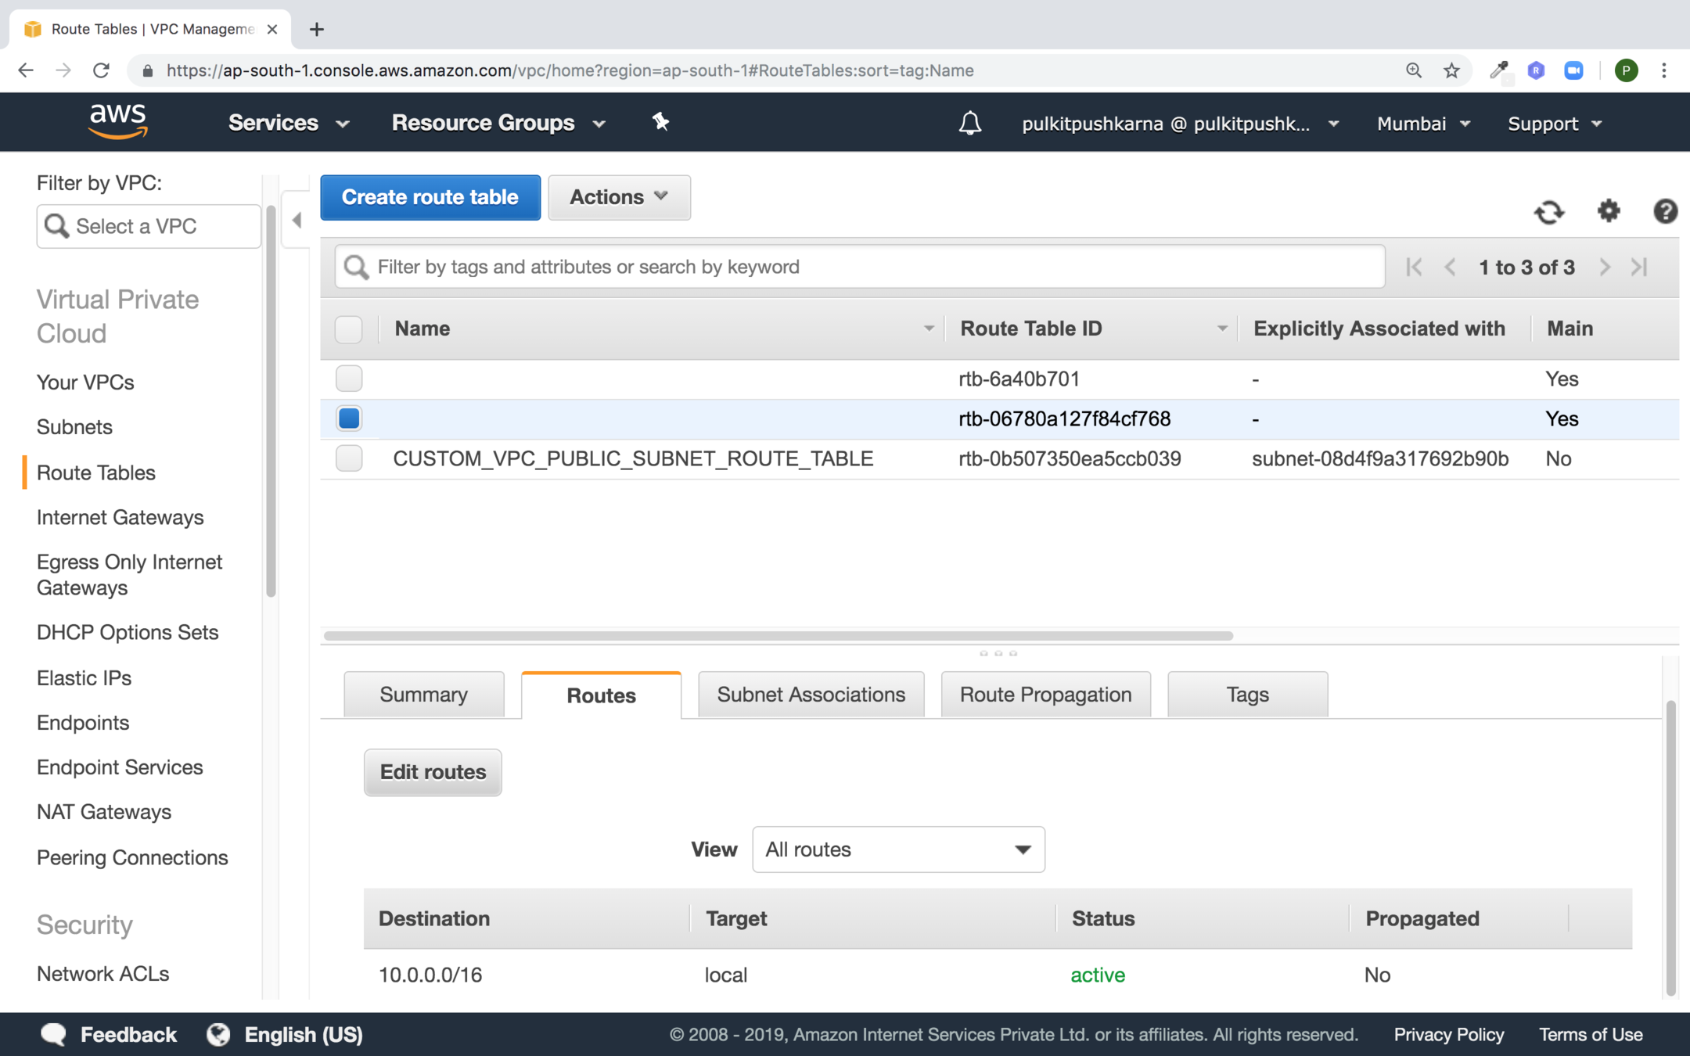
Task: Bookmark page with star icon
Action: pos(1451,70)
